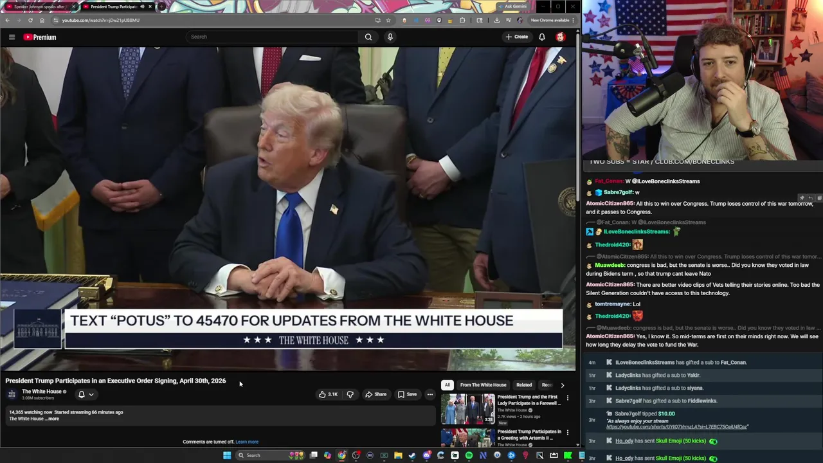The width and height of the screenshot is (823, 463).
Task: Select the All filter chip
Action: (x=447, y=385)
